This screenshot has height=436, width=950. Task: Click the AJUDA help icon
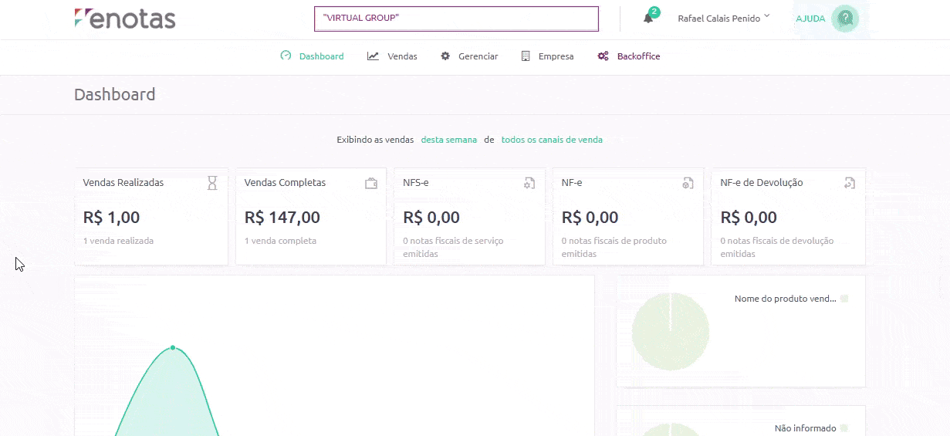[x=845, y=19]
